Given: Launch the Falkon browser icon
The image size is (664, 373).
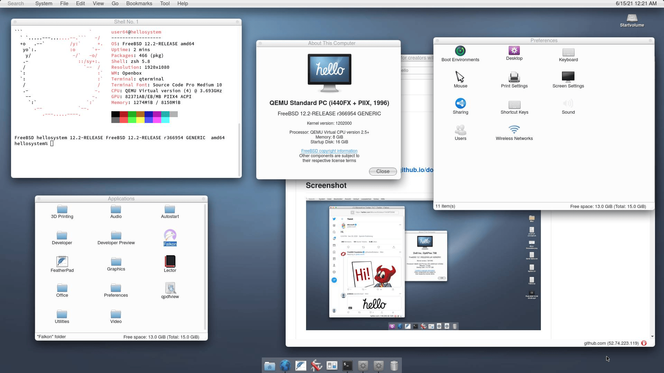Looking at the screenshot, I should pyautogui.click(x=170, y=236).
